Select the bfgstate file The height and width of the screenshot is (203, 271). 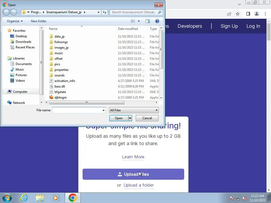coord(60,92)
